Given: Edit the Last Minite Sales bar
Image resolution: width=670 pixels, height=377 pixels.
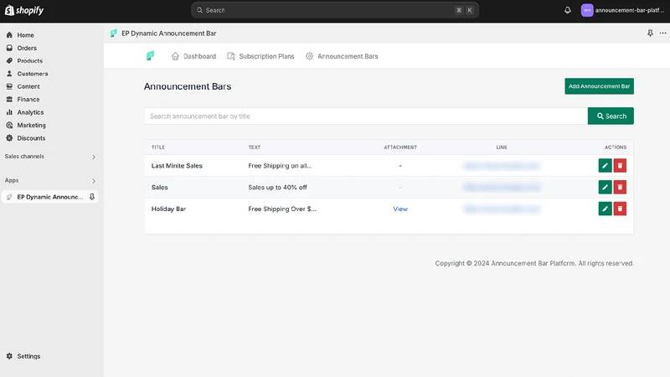Looking at the screenshot, I should 605,165.
